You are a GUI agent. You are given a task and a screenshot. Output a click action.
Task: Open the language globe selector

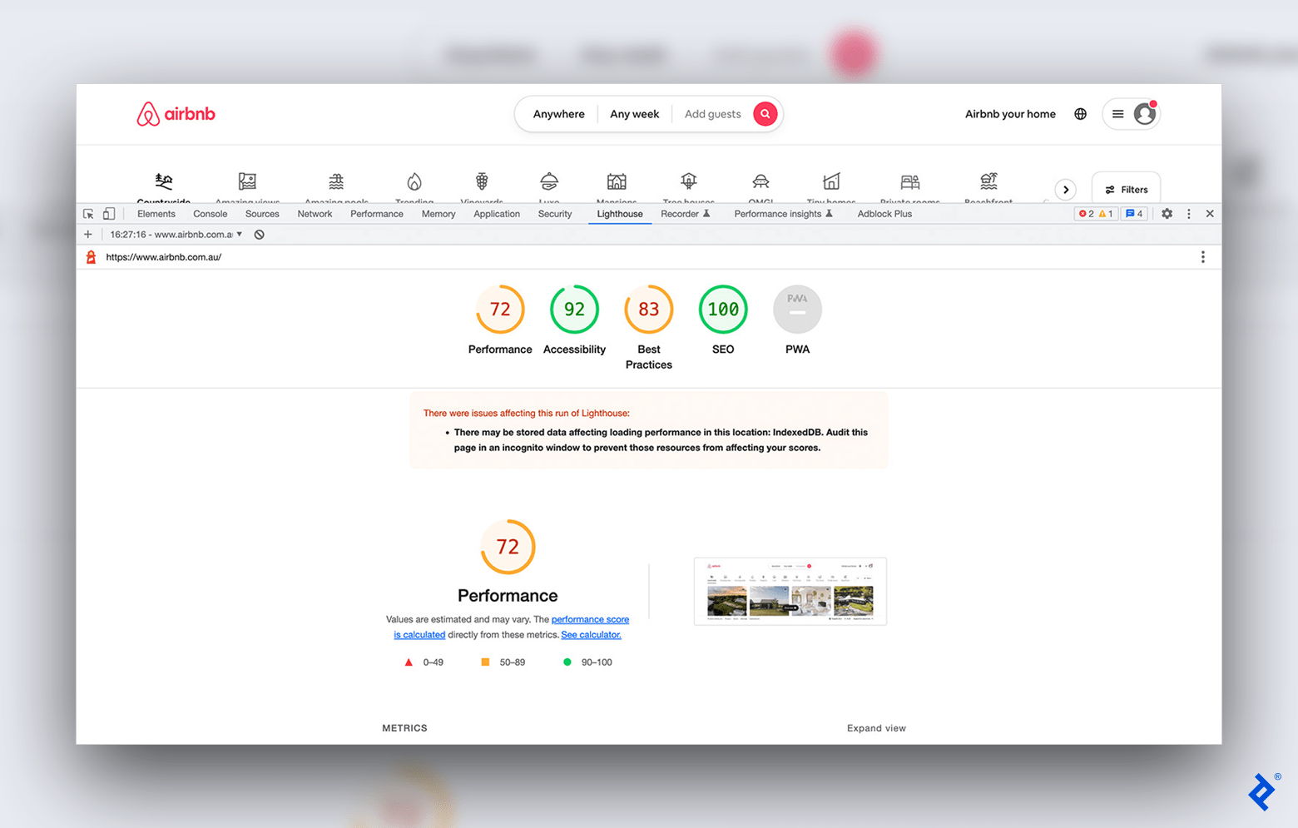point(1079,113)
